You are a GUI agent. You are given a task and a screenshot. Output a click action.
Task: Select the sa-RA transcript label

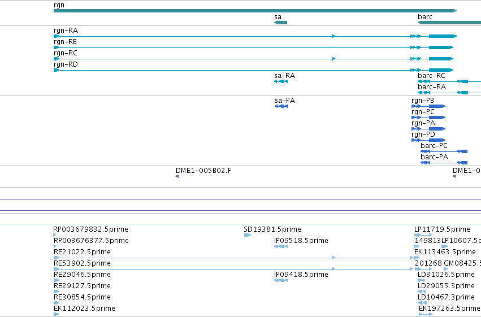[285, 75]
